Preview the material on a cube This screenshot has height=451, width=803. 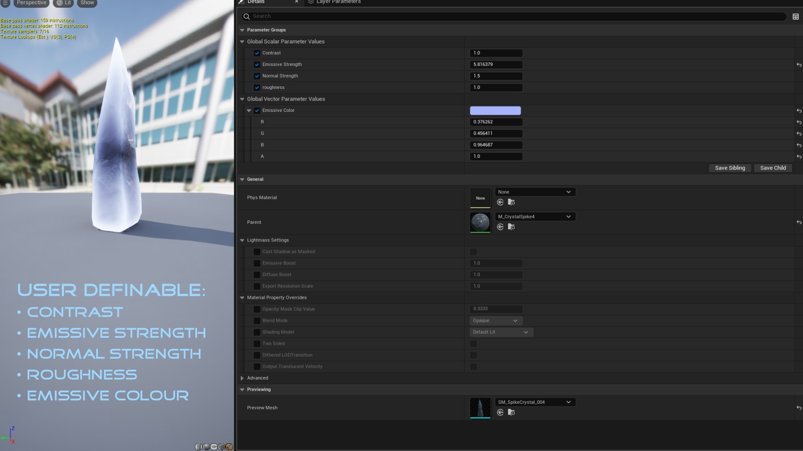222,446
